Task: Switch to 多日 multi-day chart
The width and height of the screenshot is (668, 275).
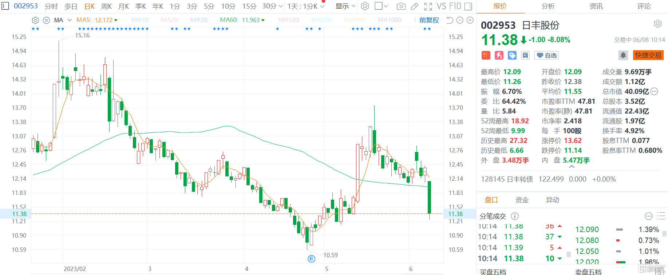Action: coord(71,6)
